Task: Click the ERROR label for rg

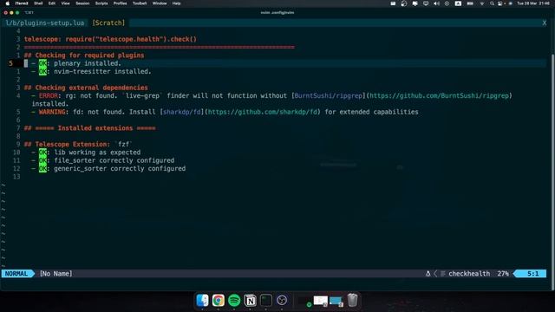Action: coord(49,95)
